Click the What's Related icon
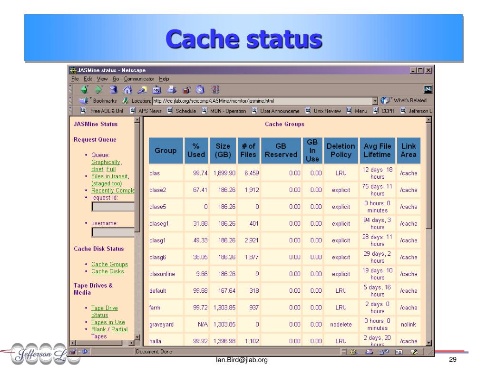 pyautogui.click(x=385, y=101)
